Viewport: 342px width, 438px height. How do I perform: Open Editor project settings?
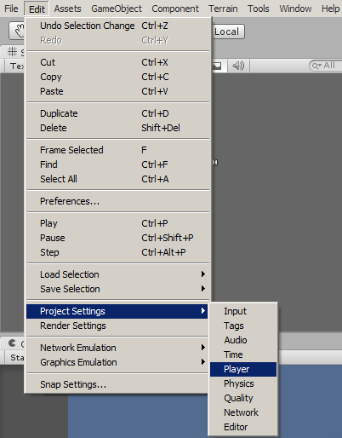coord(243,427)
